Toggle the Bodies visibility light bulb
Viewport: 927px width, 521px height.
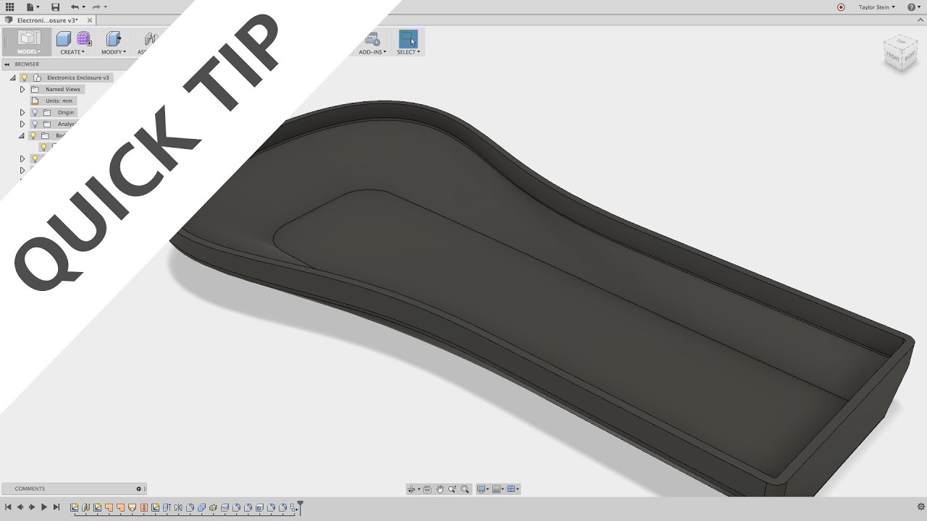coord(33,135)
